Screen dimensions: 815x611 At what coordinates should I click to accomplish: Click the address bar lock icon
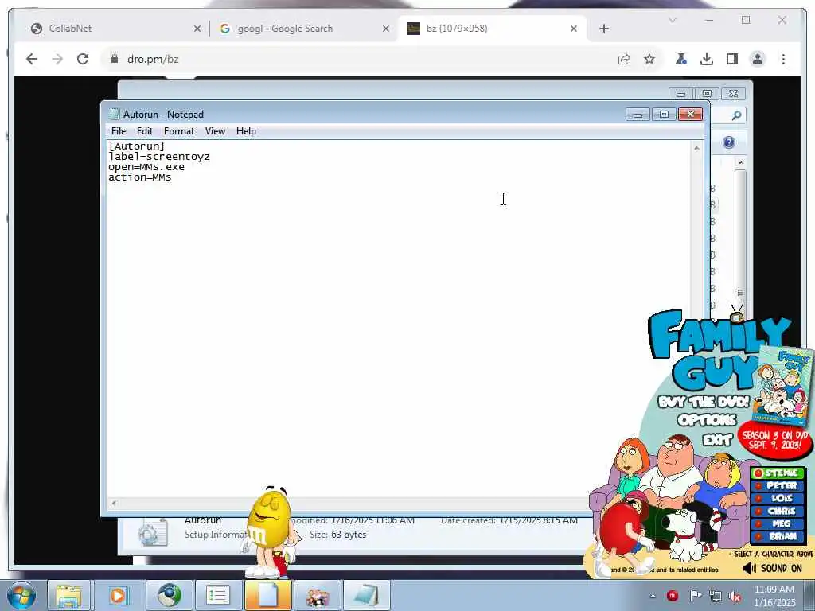point(115,59)
